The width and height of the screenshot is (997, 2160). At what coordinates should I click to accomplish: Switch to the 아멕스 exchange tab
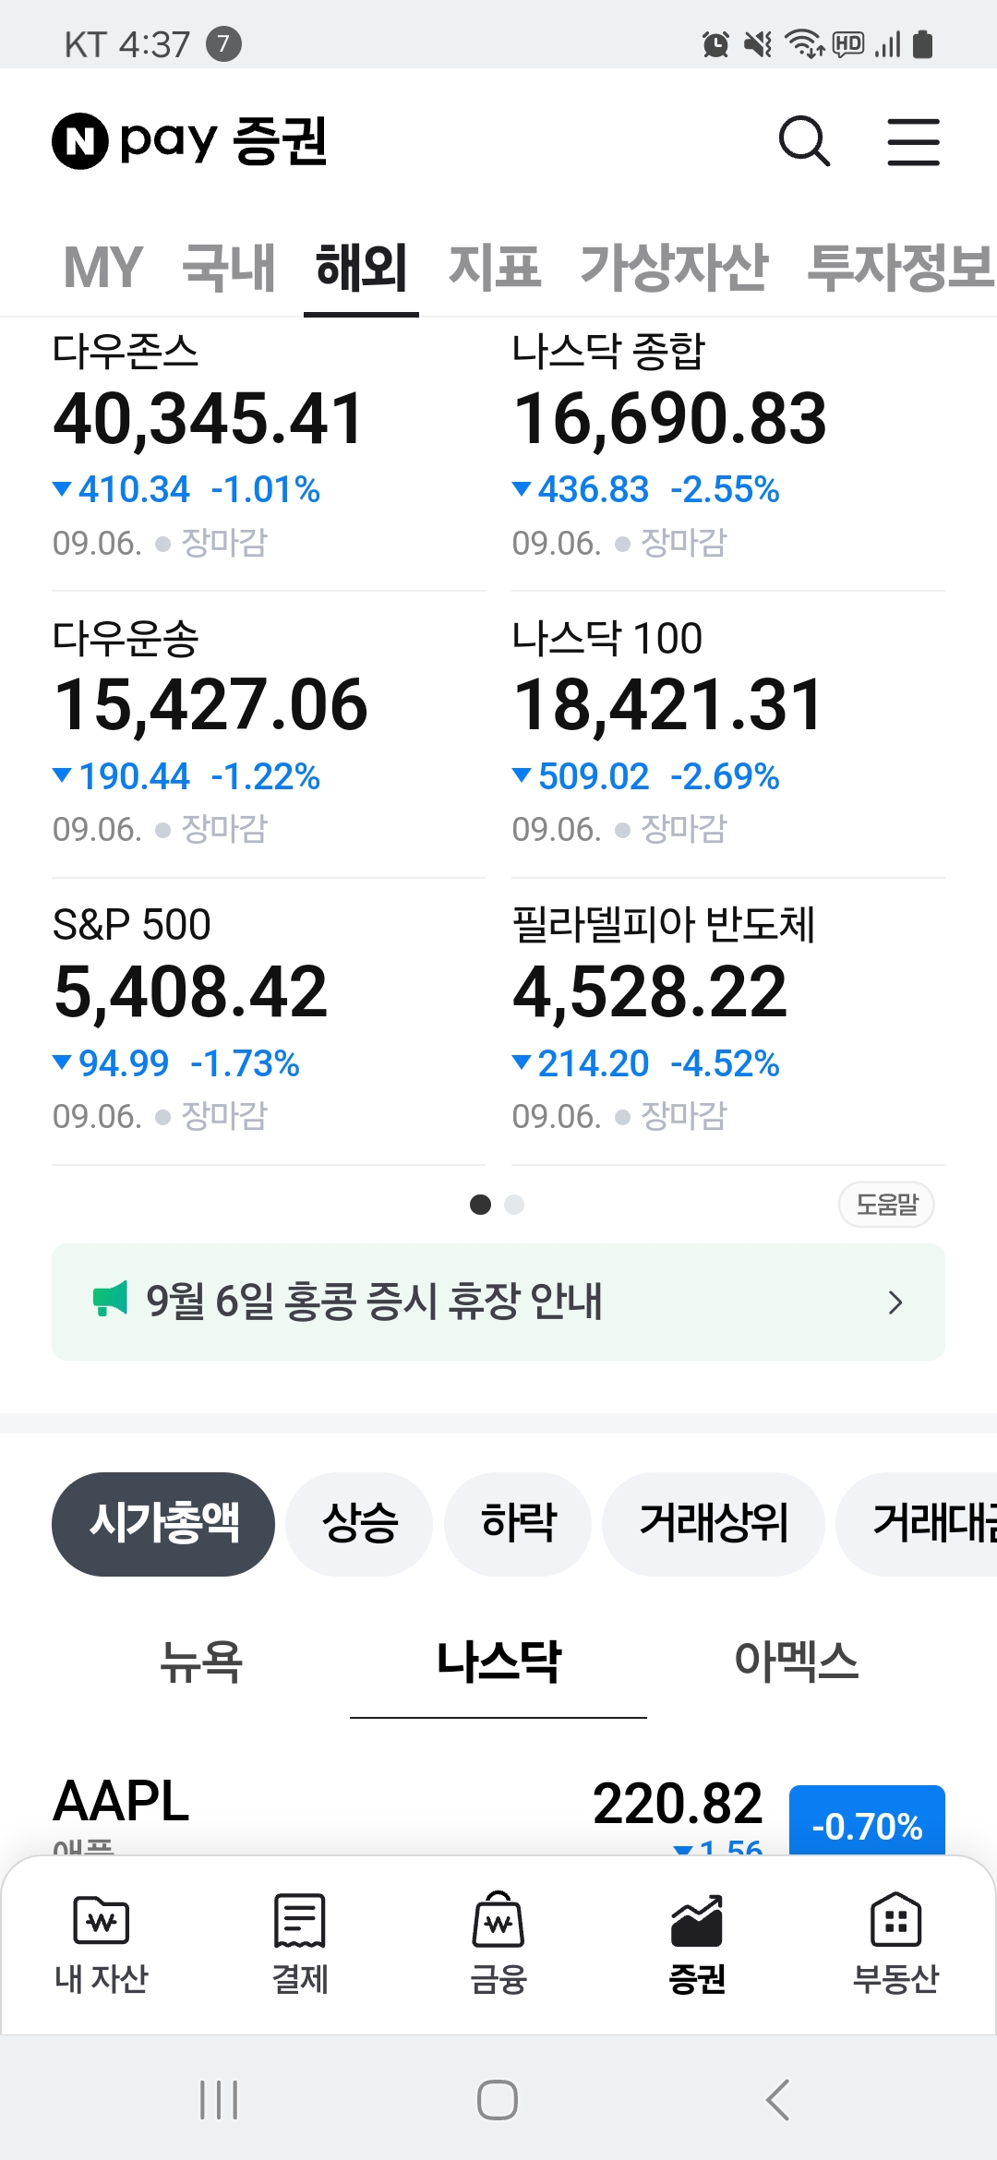(796, 1662)
